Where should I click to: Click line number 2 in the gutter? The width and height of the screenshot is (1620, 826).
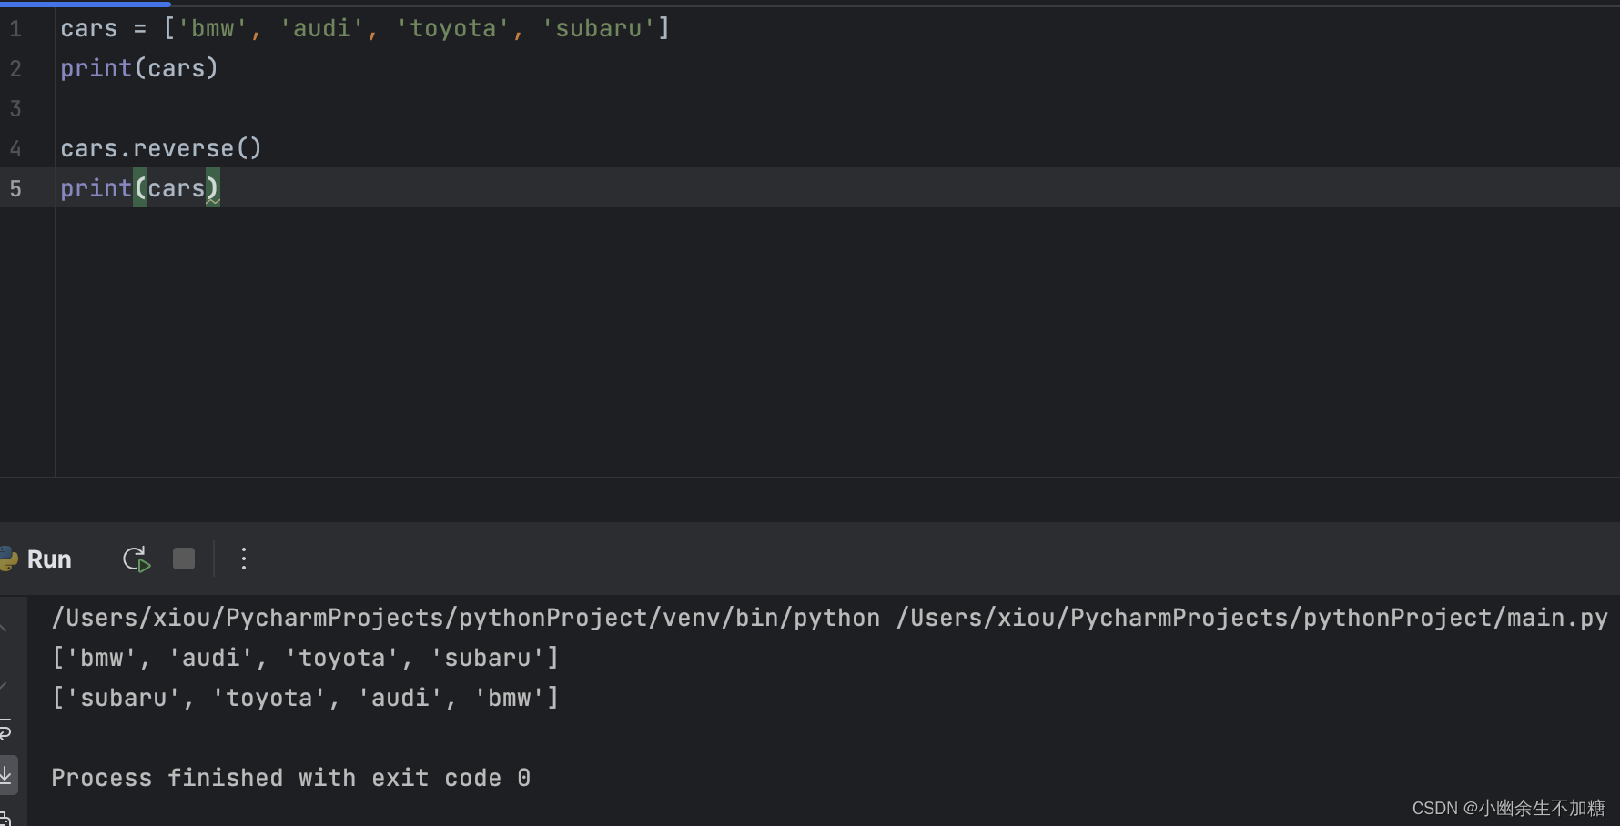tap(15, 69)
